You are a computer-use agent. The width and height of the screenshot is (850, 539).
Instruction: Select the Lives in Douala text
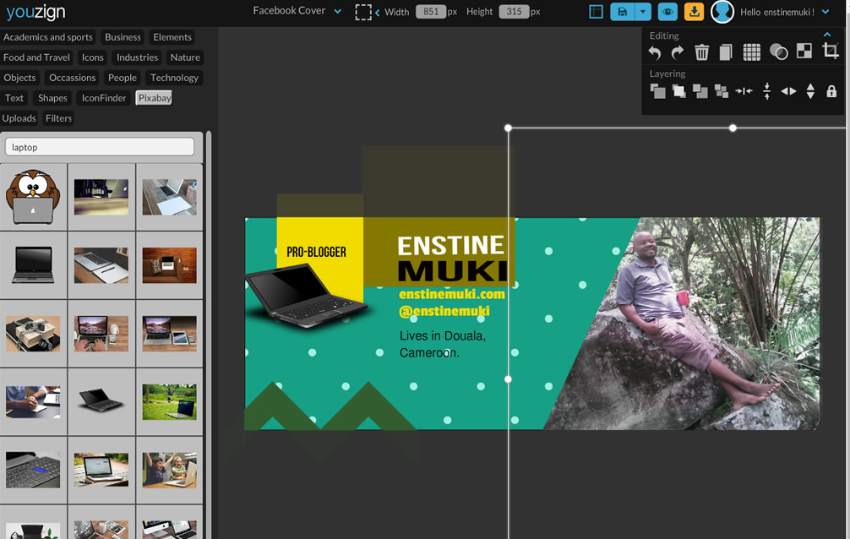(443, 344)
